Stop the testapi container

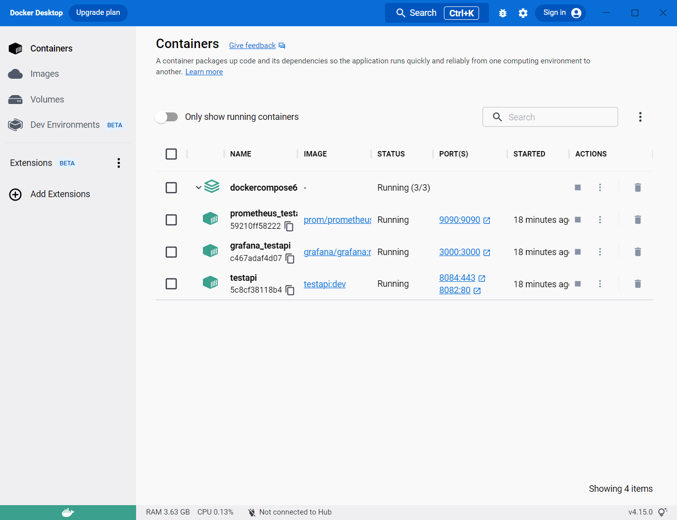tap(578, 284)
